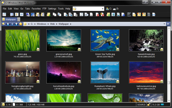Click the Copy files toolbar icon
This screenshot has height=108, width=172.
[x=54, y=15]
